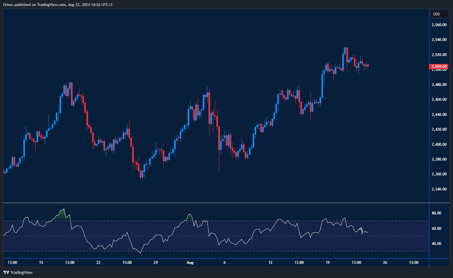This screenshot has height=278, width=453.
Task: Select the USD currency badge
Action: [439, 14]
